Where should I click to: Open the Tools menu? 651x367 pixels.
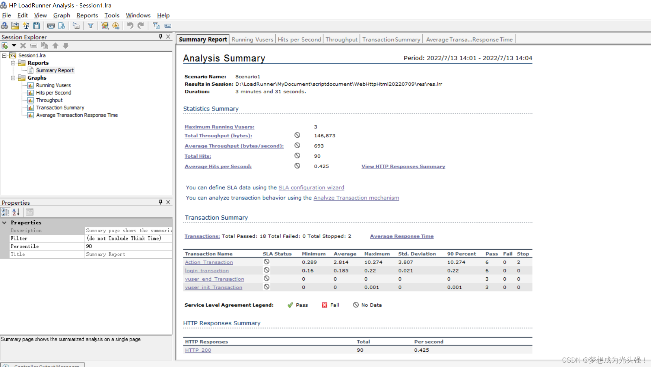[x=112, y=15]
